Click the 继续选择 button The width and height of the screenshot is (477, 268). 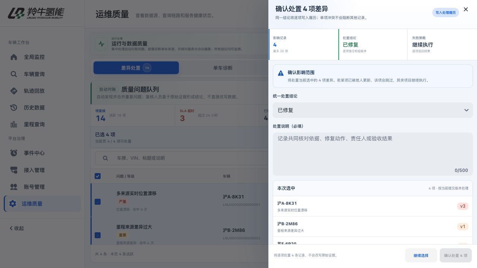tap(421, 255)
